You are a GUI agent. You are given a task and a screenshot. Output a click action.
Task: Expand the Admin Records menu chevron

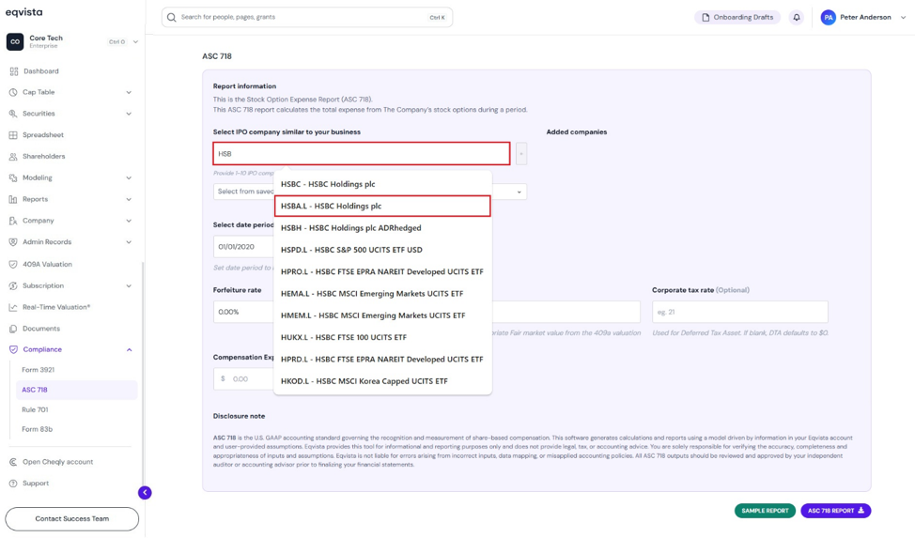coord(129,242)
